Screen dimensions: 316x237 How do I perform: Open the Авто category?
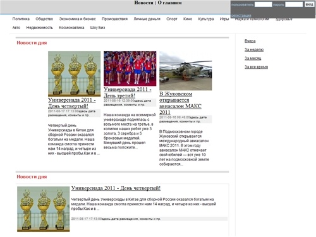(x=16, y=28)
